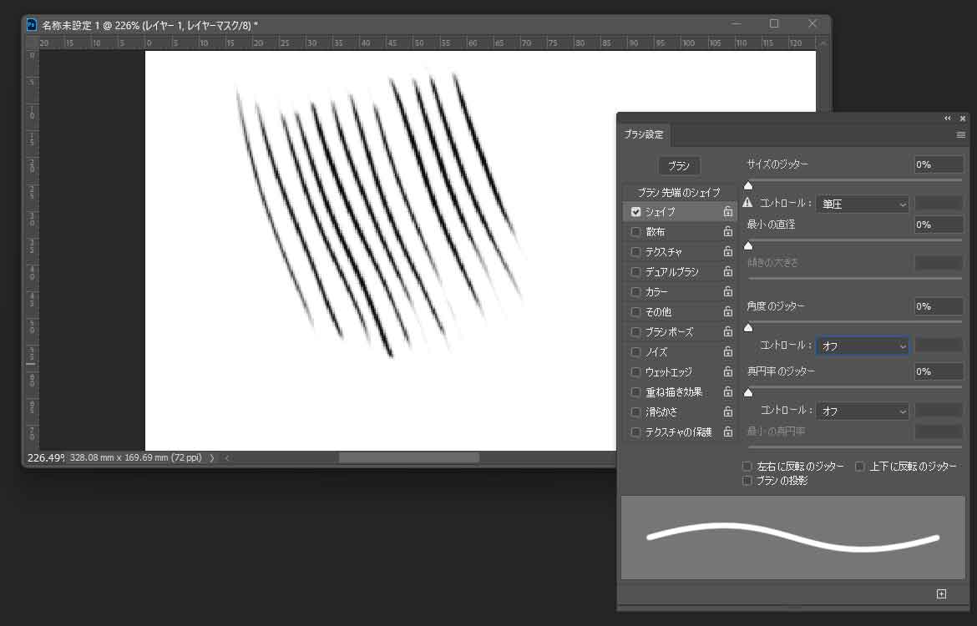Select ブラシ先端のシェイプ in the list
This screenshot has height=626, width=977.
[x=678, y=192]
